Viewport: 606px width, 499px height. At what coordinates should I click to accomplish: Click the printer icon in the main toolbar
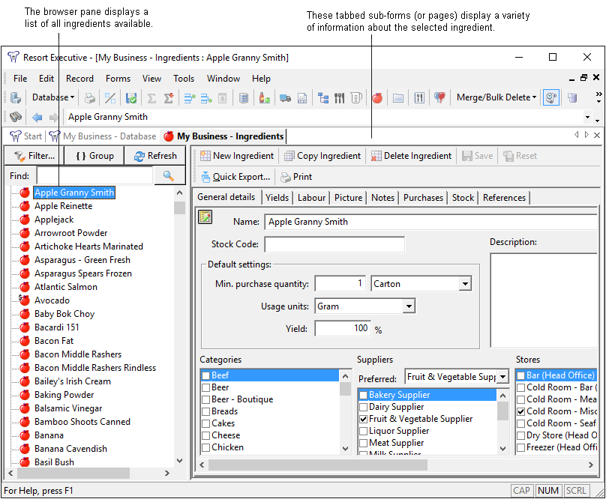coord(90,97)
